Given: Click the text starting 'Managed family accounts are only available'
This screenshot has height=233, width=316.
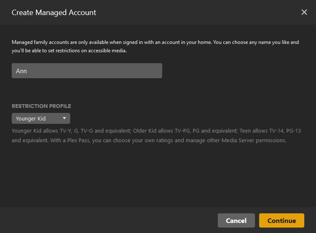Looking at the screenshot, I should pyautogui.click(x=155, y=46).
